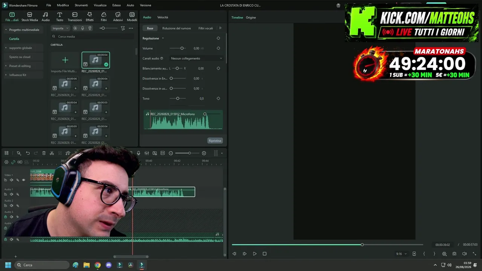Open the Effetti tab
Screen dimensions: 482x271
click(90, 17)
